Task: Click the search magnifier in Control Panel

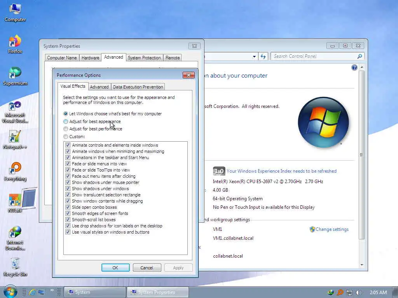Action: 360,56
